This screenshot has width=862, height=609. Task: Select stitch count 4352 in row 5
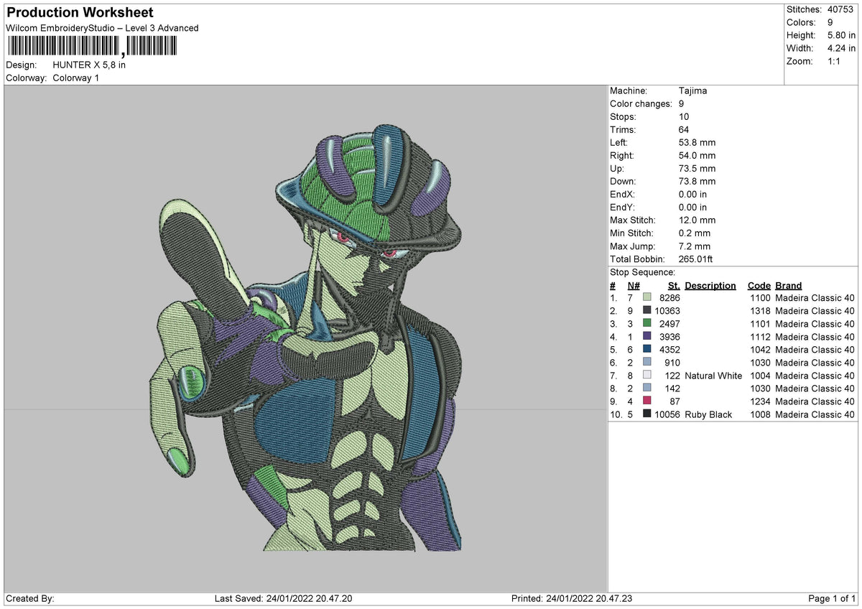[x=669, y=349]
